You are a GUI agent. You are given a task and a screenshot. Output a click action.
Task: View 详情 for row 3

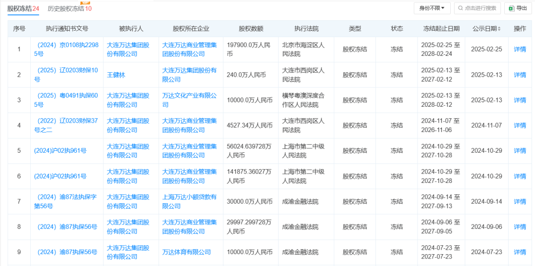pos(520,100)
